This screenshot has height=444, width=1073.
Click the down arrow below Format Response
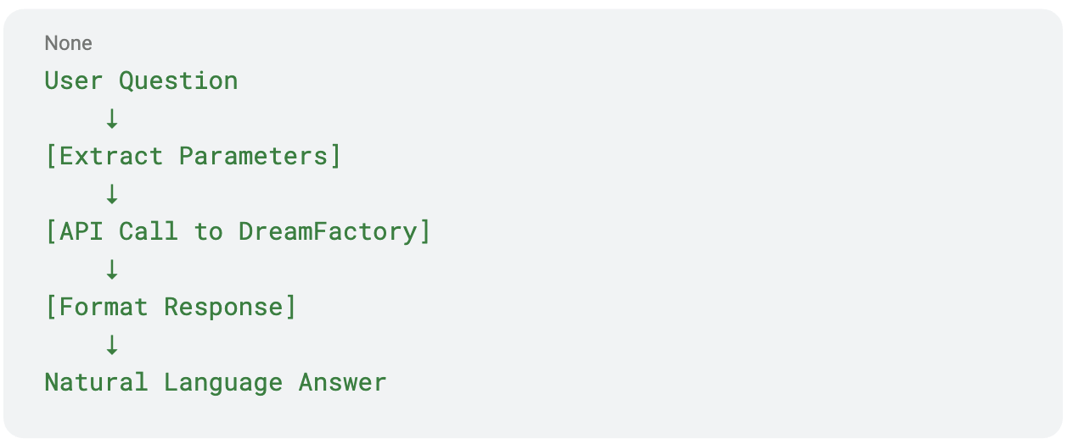[111, 345]
